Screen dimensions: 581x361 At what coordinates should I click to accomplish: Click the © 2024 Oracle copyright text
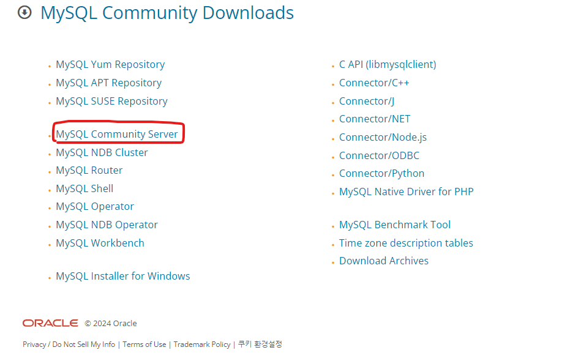coord(111,324)
